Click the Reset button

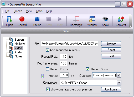[x=111, y=50]
